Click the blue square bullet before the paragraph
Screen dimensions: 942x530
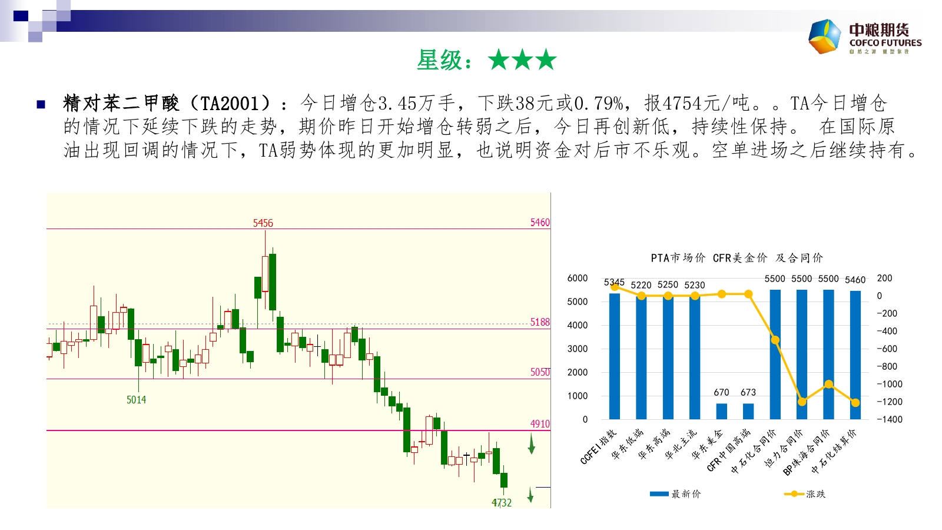point(41,105)
